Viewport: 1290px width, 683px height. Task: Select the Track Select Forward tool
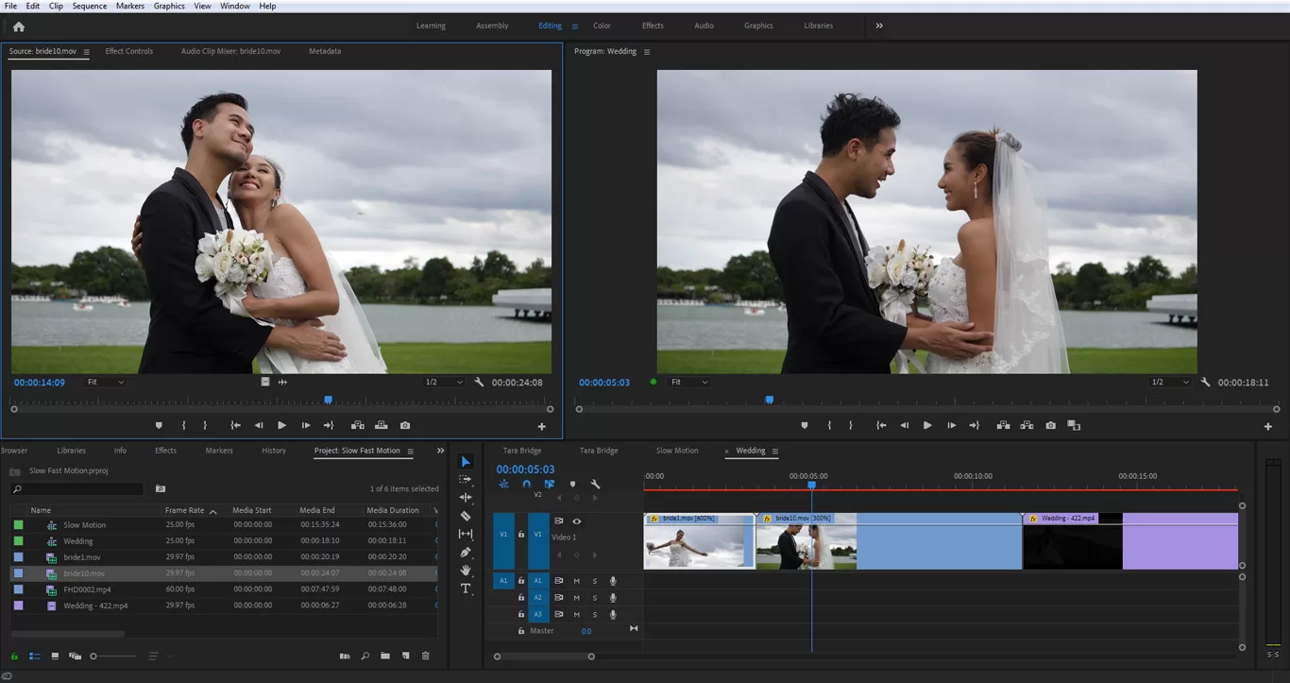coord(465,480)
